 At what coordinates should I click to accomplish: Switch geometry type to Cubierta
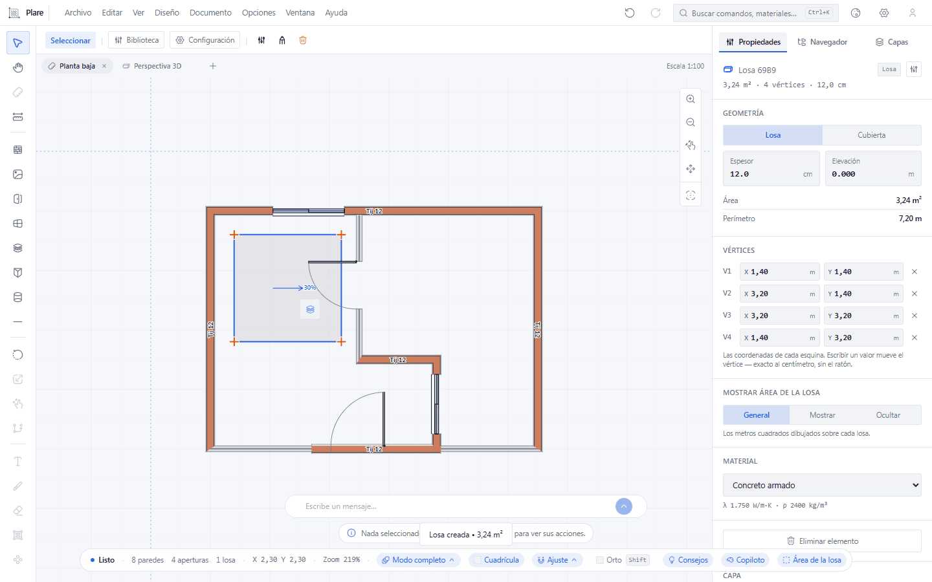pos(872,135)
